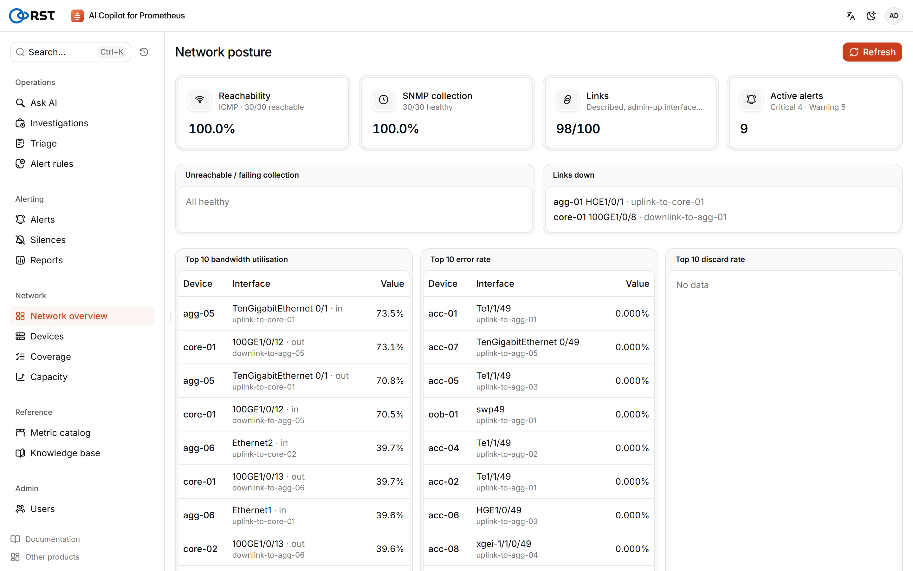Image resolution: width=913 pixels, height=571 pixels.
Task: Click the Knowledge base book icon
Action: (x=20, y=453)
